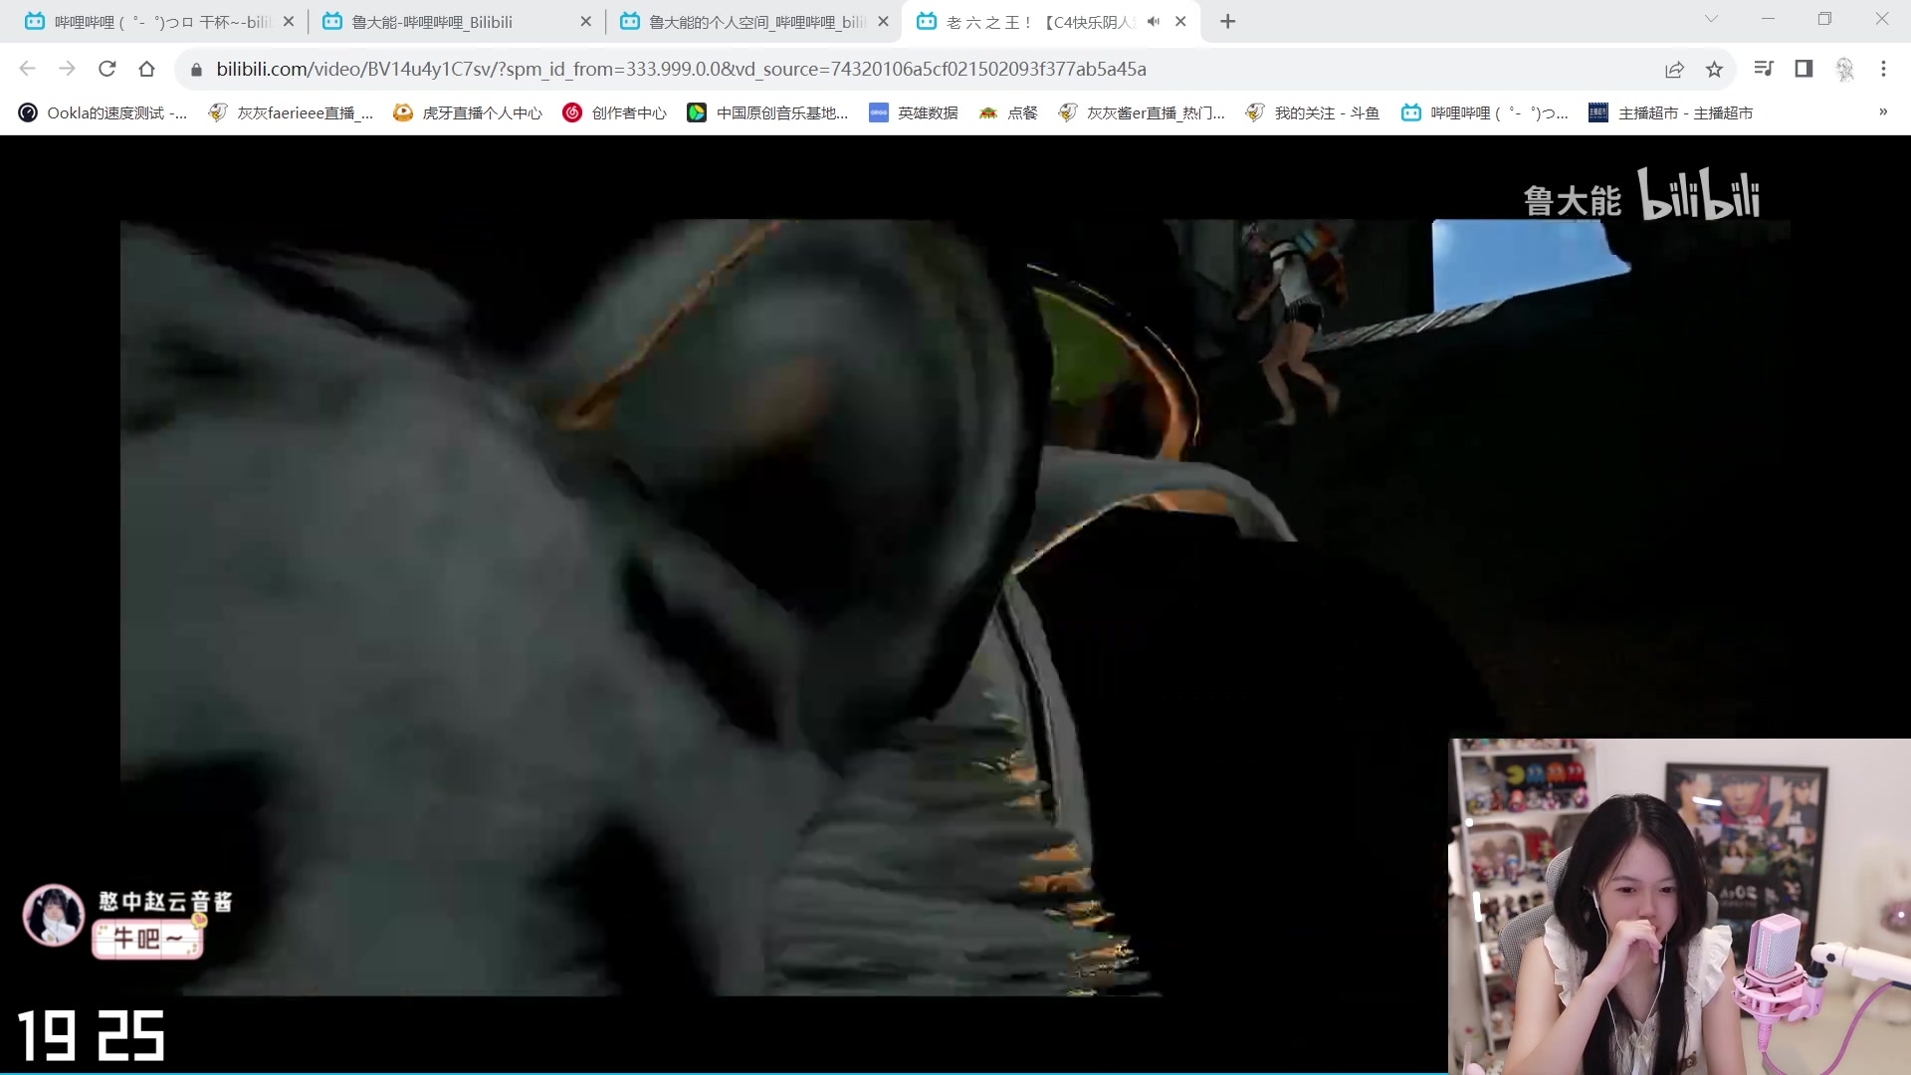Open the media control button
Image resolution: width=1911 pixels, height=1075 pixels.
(x=1764, y=69)
